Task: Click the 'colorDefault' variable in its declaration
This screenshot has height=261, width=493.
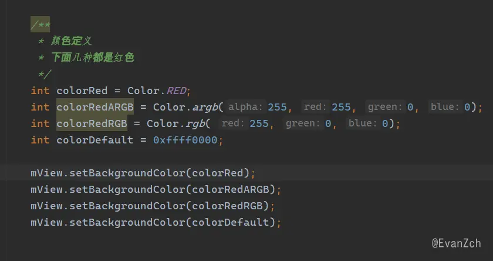Action: (95, 140)
